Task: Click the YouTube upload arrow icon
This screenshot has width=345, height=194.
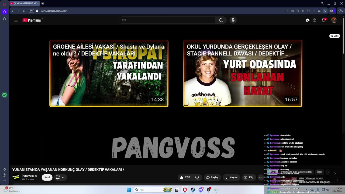Action: pos(315,20)
